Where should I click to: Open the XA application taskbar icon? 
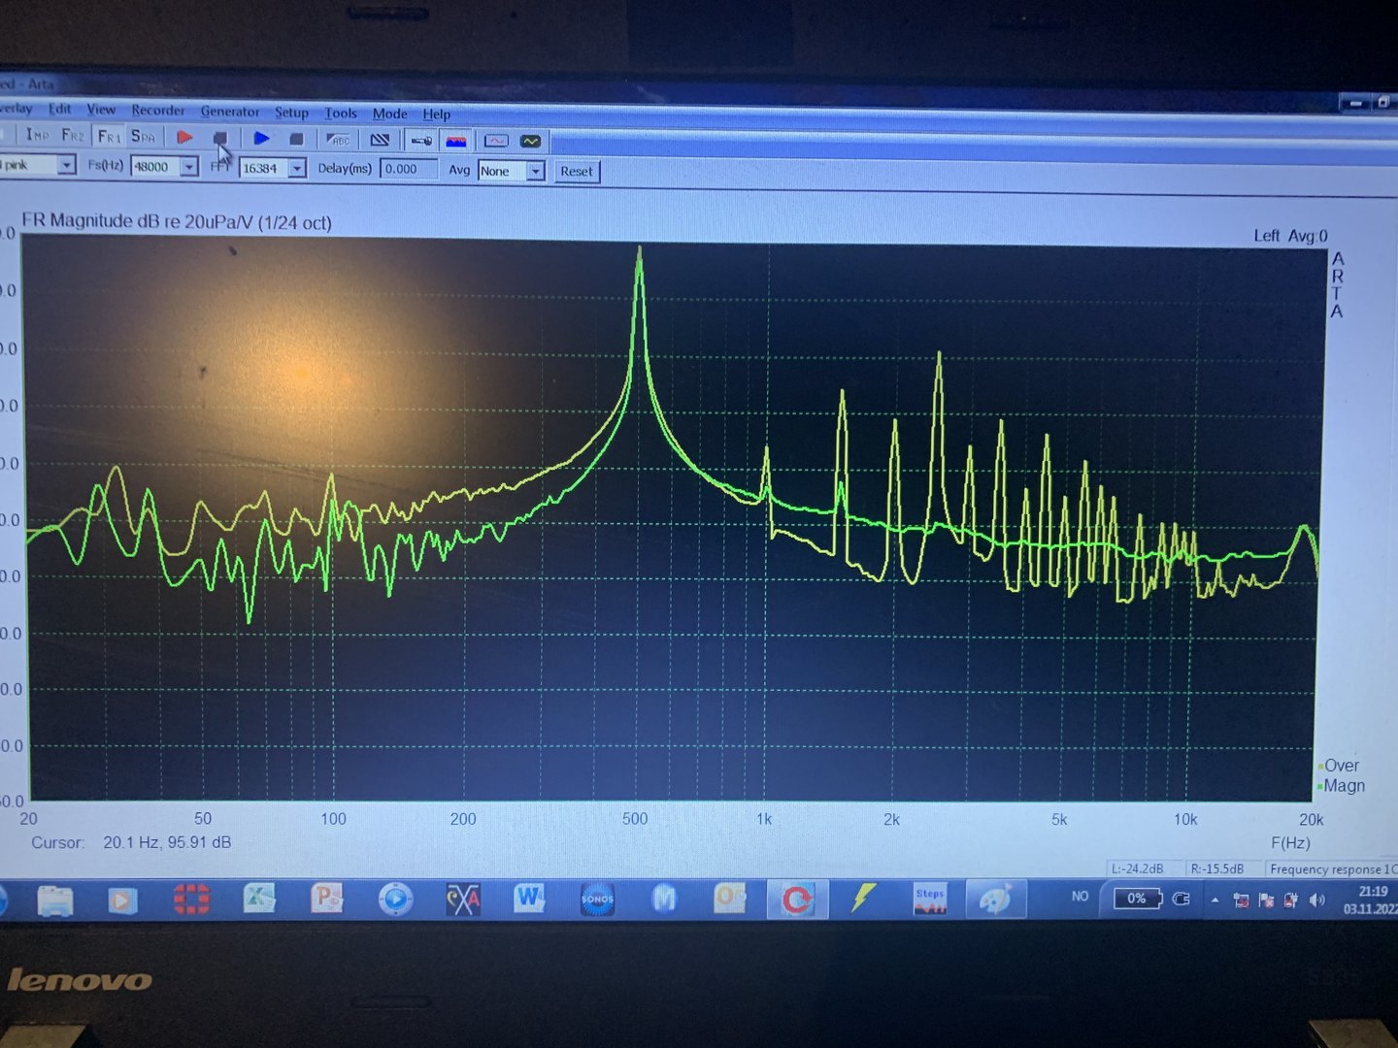click(x=463, y=900)
